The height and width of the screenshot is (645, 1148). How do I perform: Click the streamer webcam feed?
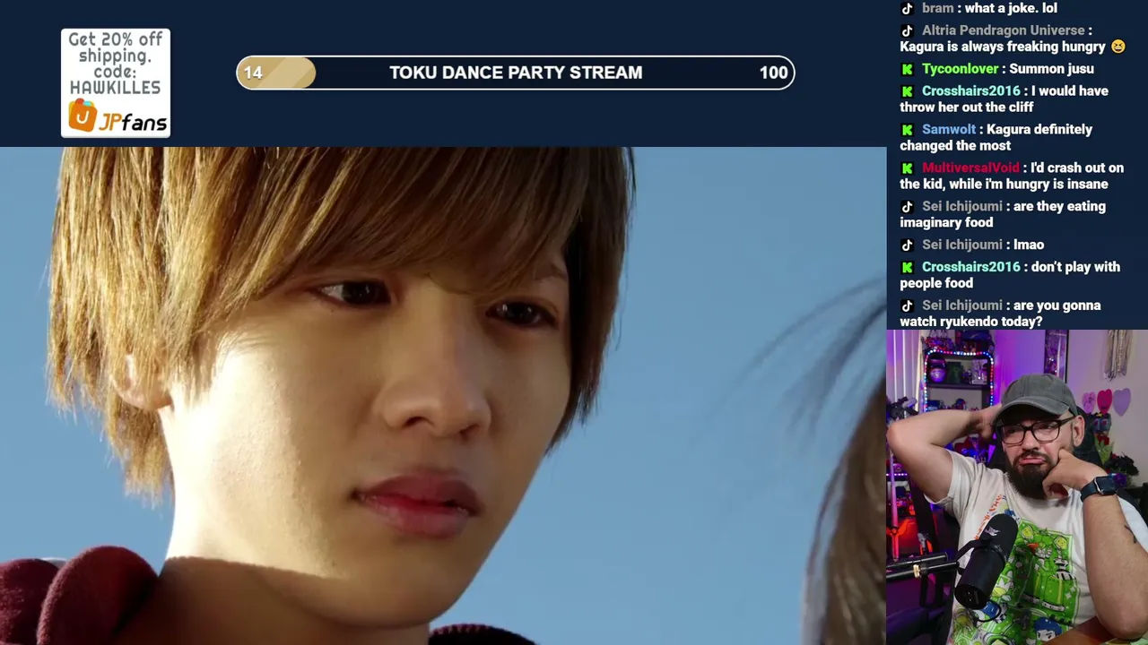[1017, 487]
